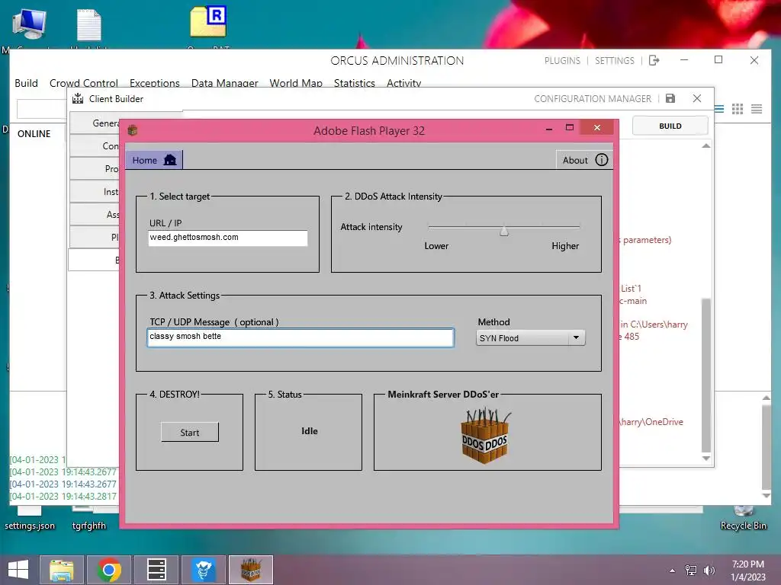Screen dimensions: 781x585
Task: Open the SETTINGS link
Action: [x=615, y=61]
